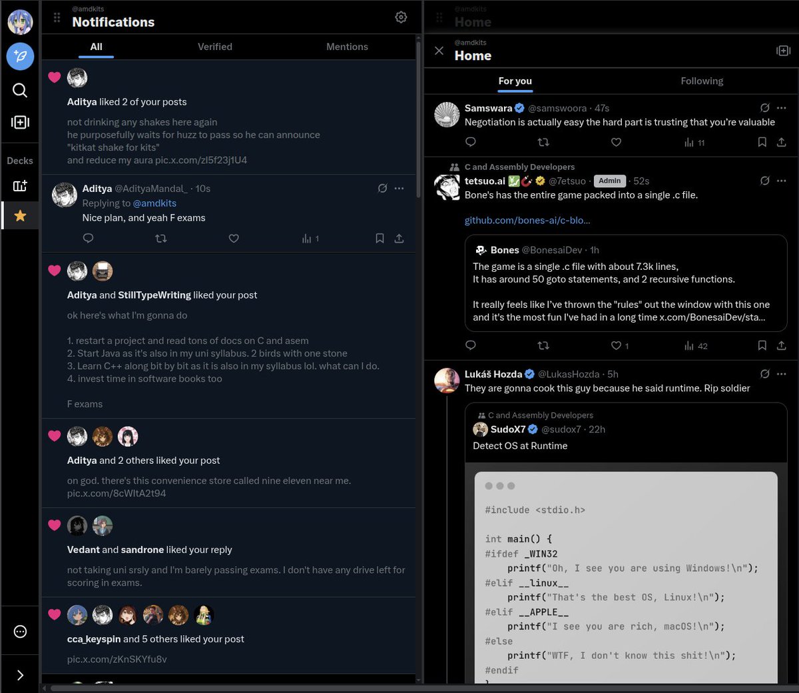Click Grok icon on tetsuo.ai's post
The width and height of the screenshot is (799, 693).
pyautogui.click(x=765, y=181)
